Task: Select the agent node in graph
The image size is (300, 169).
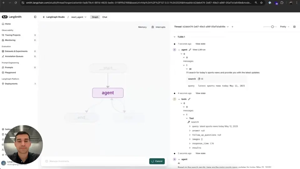Action: click(108, 93)
